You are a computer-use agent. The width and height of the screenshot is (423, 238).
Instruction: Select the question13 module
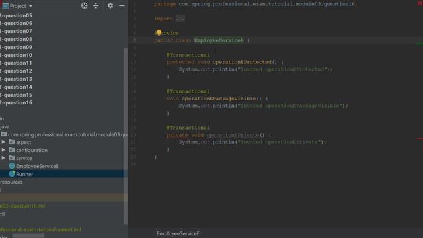(x=16, y=79)
